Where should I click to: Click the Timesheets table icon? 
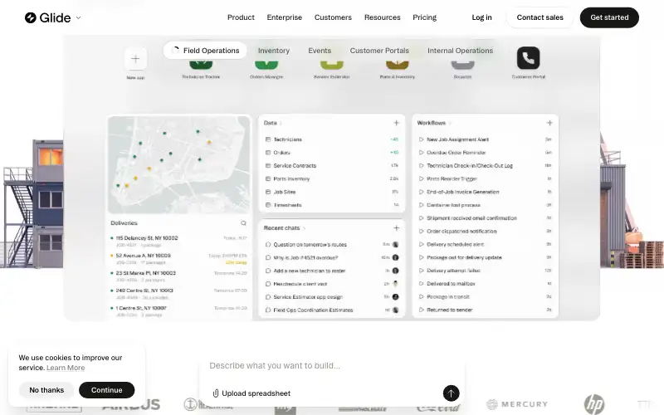(x=267, y=205)
